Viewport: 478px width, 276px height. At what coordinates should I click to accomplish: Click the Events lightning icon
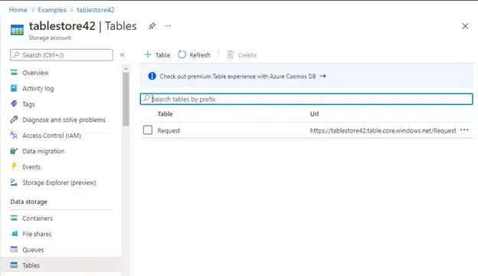point(14,166)
